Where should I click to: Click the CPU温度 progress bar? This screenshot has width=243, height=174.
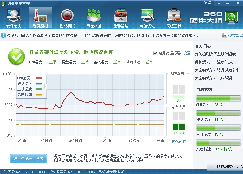click(218, 98)
